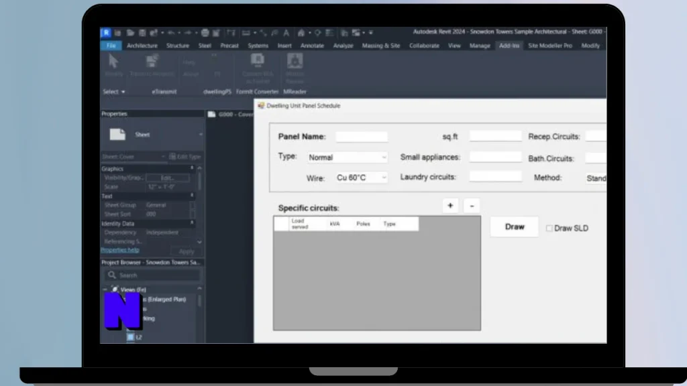The width and height of the screenshot is (687, 386).
Task: Click the Text 'A' icon in quick access toolbar
Action: (x=286, y=33)
